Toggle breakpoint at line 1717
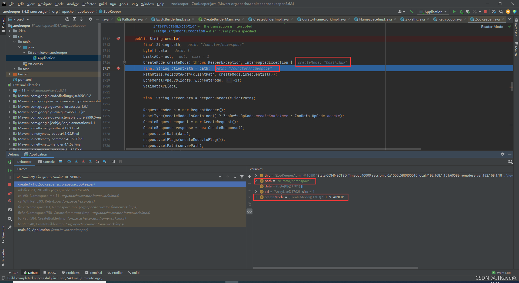 [118, 68]
